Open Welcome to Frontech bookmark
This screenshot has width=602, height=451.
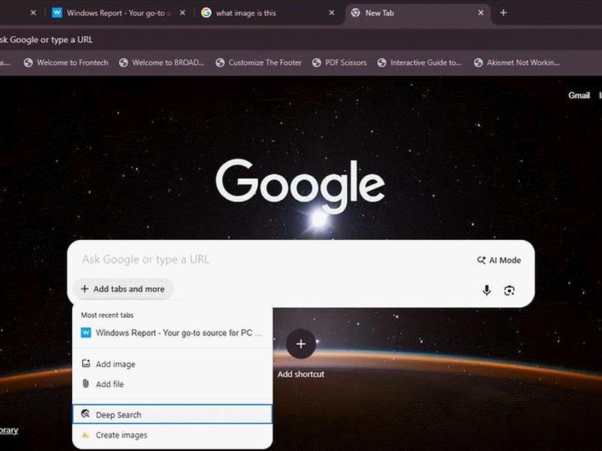(x=66, y=62)
